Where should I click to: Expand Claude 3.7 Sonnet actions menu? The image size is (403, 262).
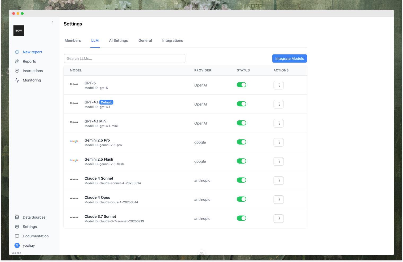tap(279, 219)
